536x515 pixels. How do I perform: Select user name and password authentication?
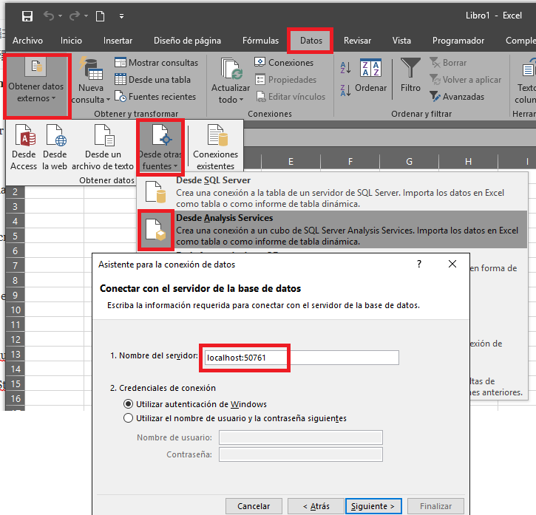coord(235,418)
